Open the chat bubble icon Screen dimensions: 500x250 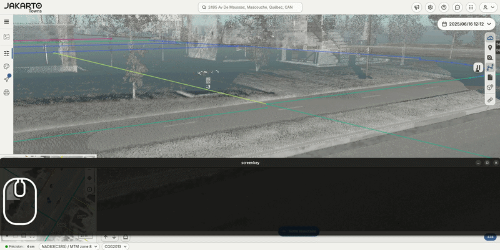pos(457,7)
